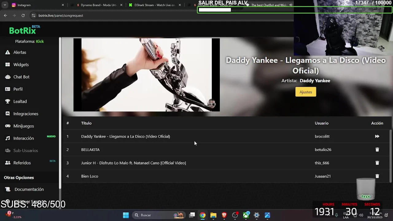The width and height of the screenshot is (393, 221).
Task: Click the BELLAKITA song title
Action: [90, 149]
